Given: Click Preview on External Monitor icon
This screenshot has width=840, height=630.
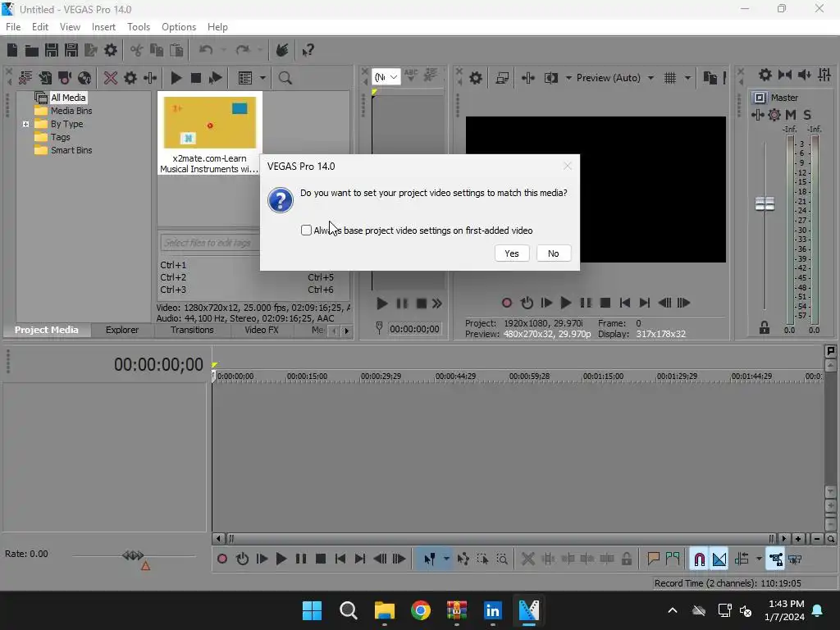Looking at the screenshot, I should (502, 78).
